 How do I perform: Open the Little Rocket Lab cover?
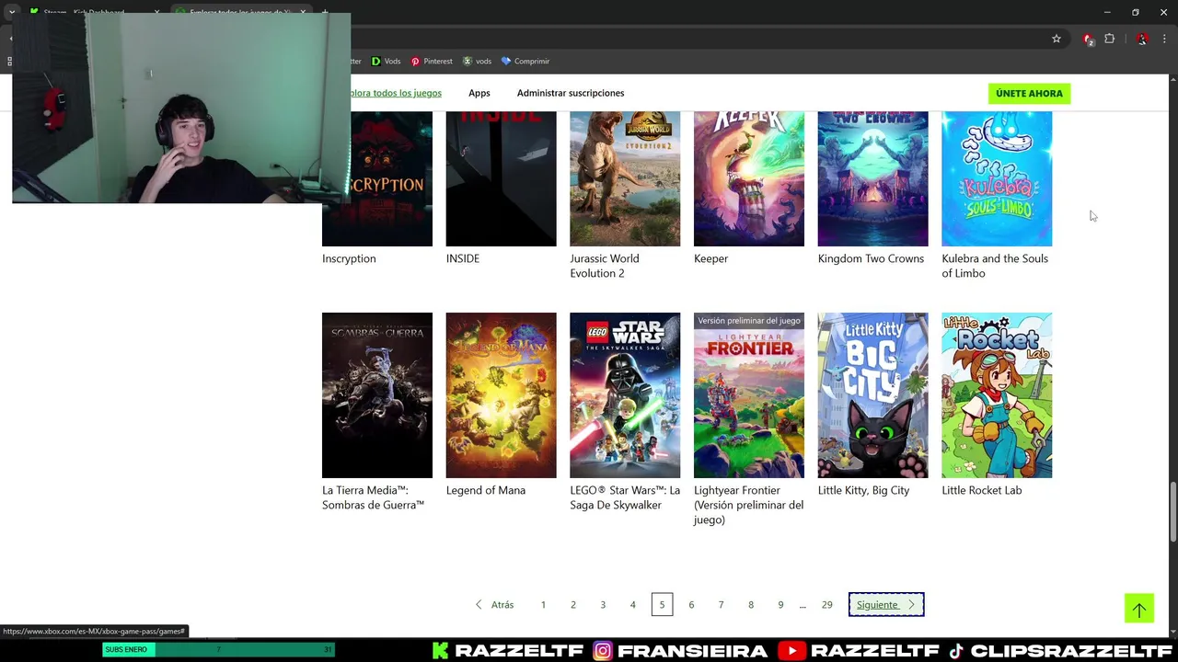pyautogui.click(x=997, y=395)
